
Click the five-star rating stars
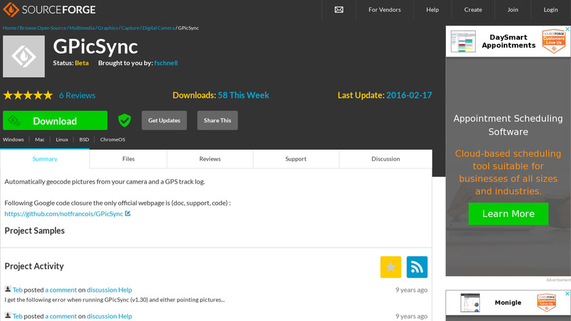[x=28, y=95]
